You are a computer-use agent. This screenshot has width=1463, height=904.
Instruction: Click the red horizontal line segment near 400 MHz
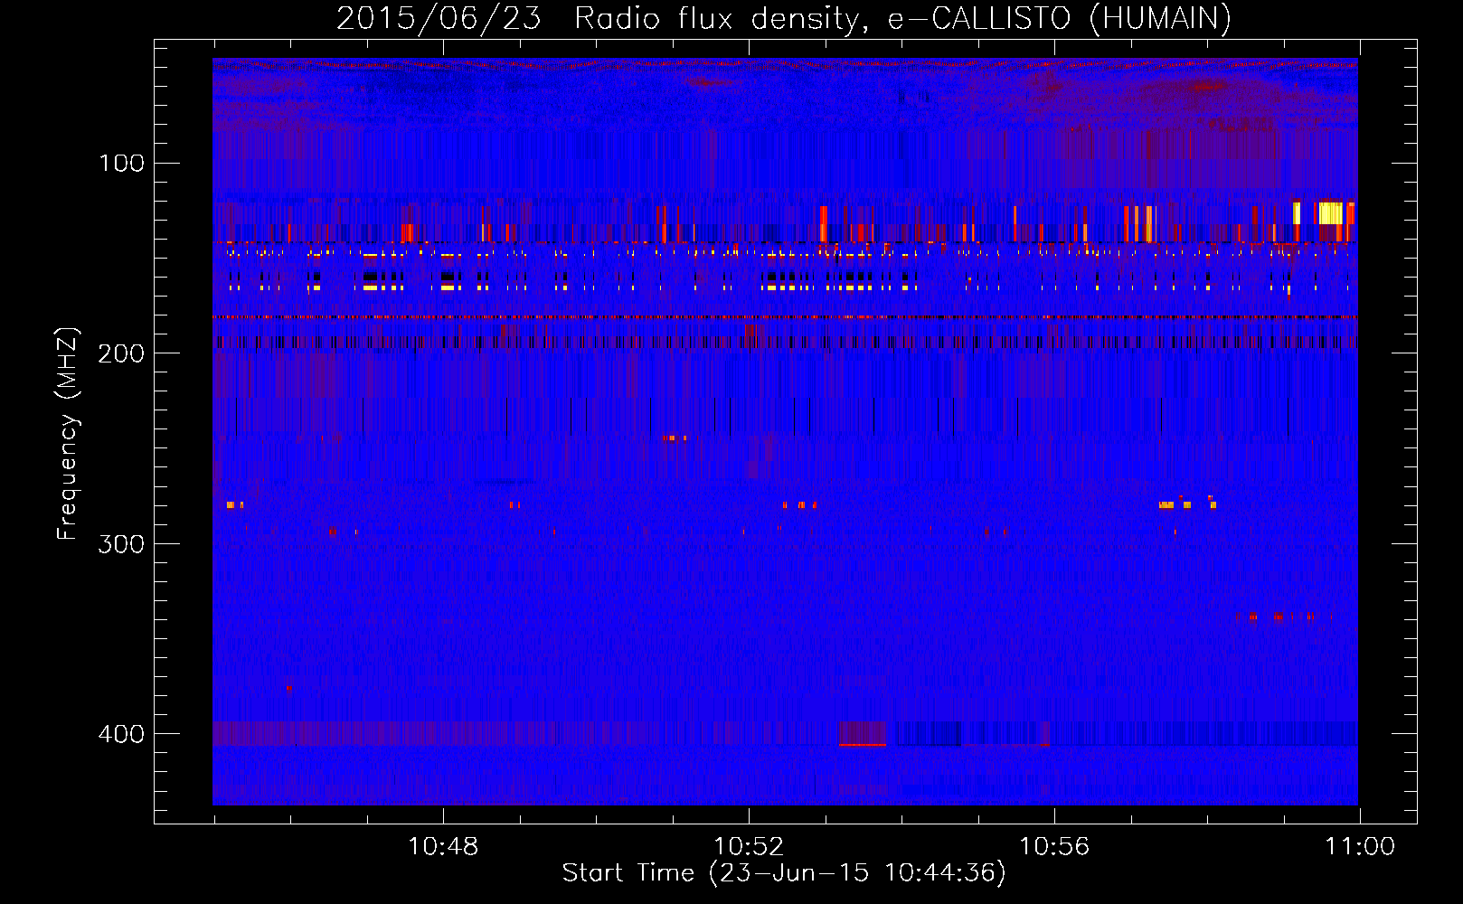click(862, 745)
